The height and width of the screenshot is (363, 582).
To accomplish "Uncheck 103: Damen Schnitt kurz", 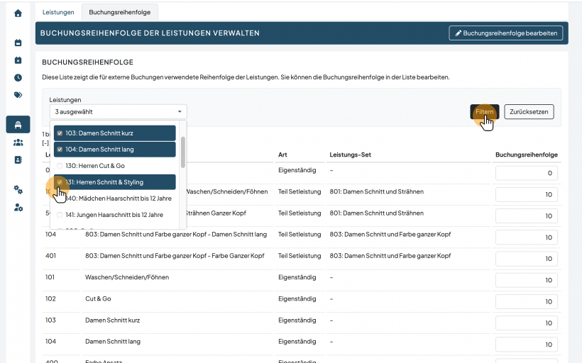I will point(115,133).
